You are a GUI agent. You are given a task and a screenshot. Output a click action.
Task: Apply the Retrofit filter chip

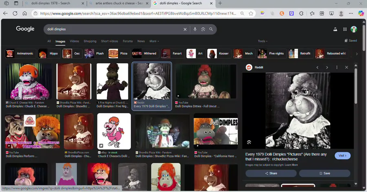click(x=301, y=53)
